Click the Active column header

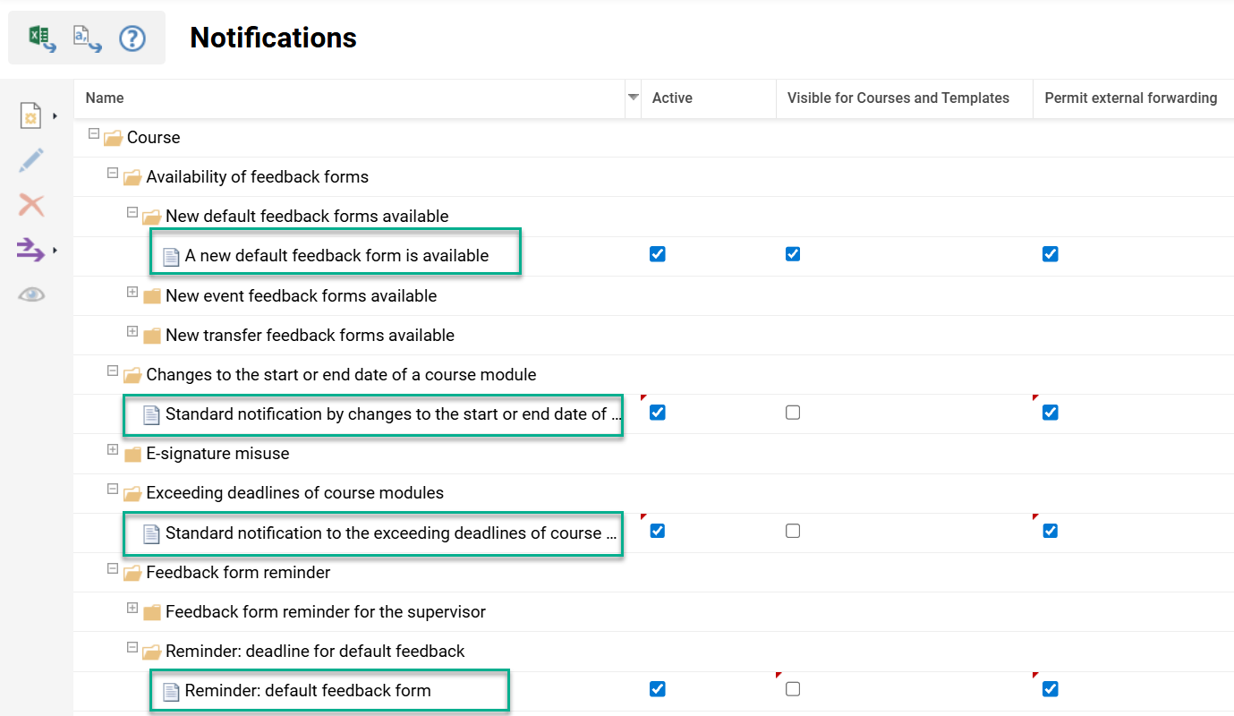click(x=673, y=98)
